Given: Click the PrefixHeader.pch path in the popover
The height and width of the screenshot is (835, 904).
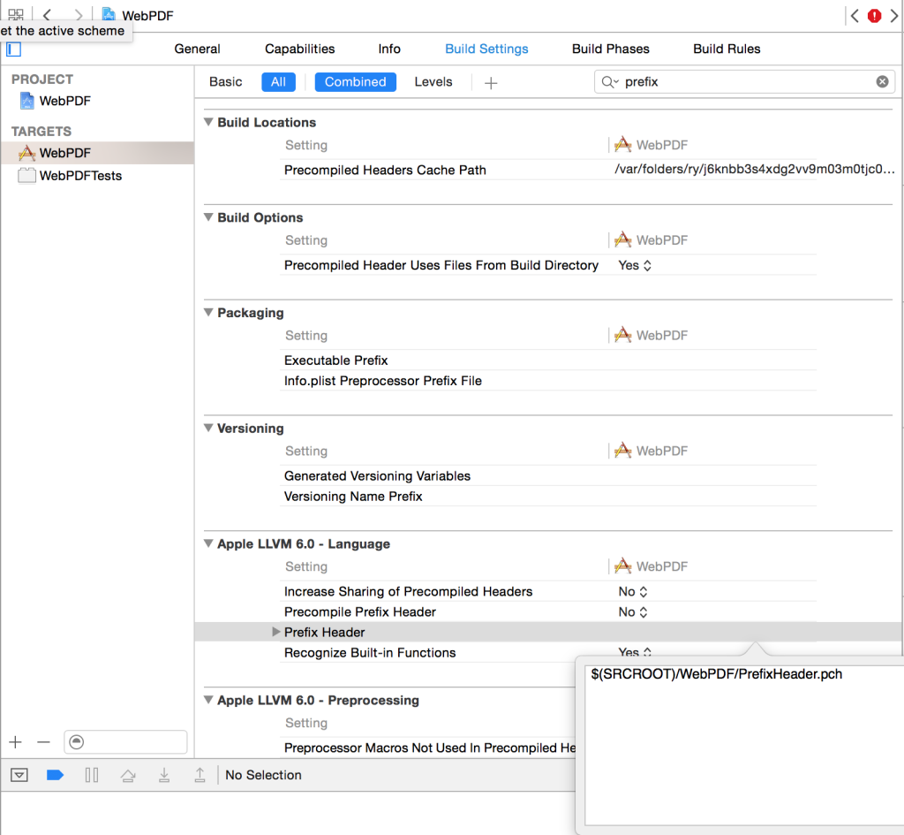Looking at the screenshot, I should 716,674.
